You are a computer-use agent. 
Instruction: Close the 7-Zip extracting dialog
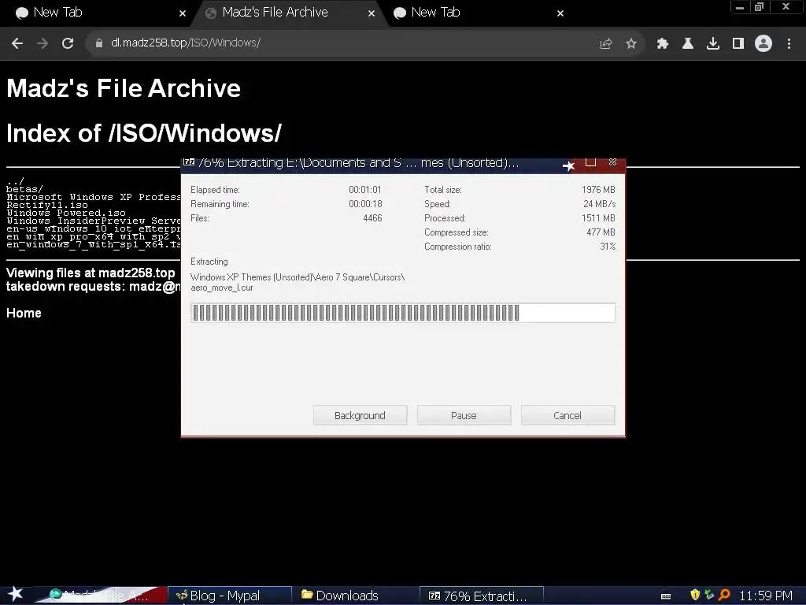tap(612, 162)
